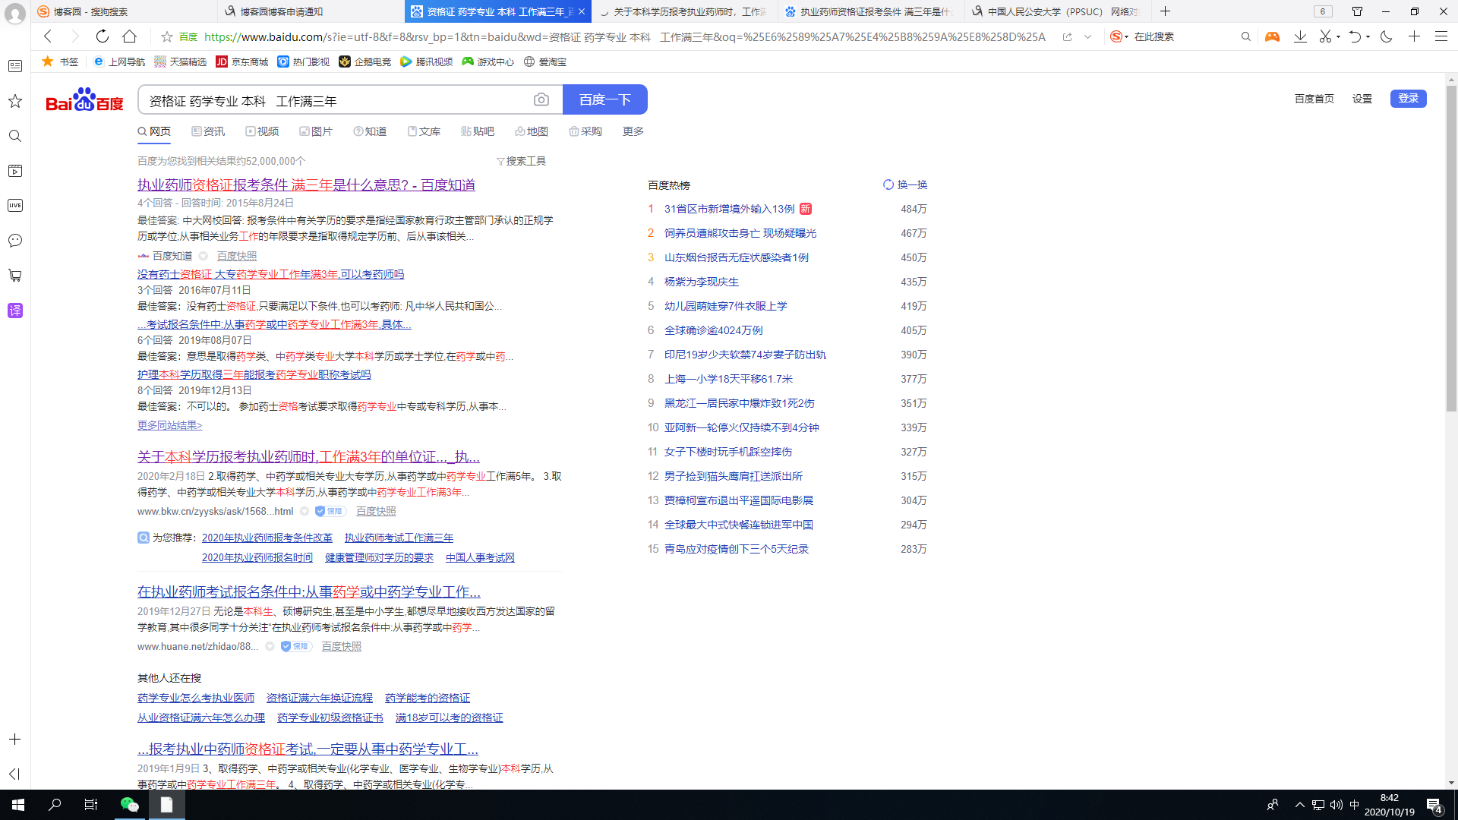The image size is (1458, 820).
Task: Open the shopping cart sidebar icon
Action: click(15, 276)
